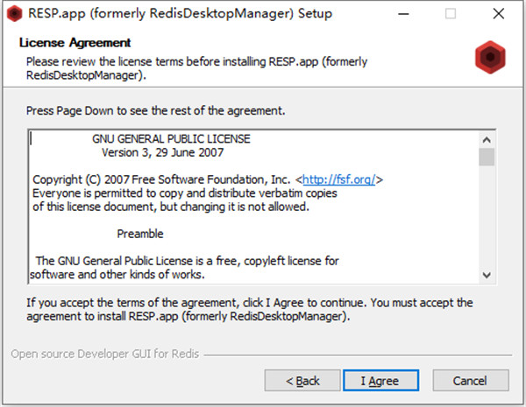Cancel the installation
The width and height of the screenshot is (526, 407).
coord(471,381)
